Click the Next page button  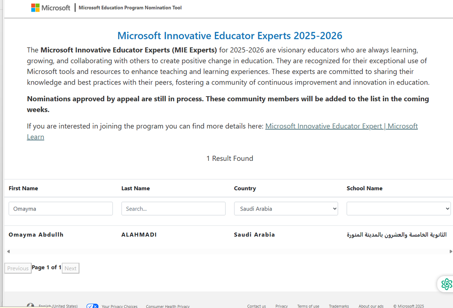coord(71,268)
